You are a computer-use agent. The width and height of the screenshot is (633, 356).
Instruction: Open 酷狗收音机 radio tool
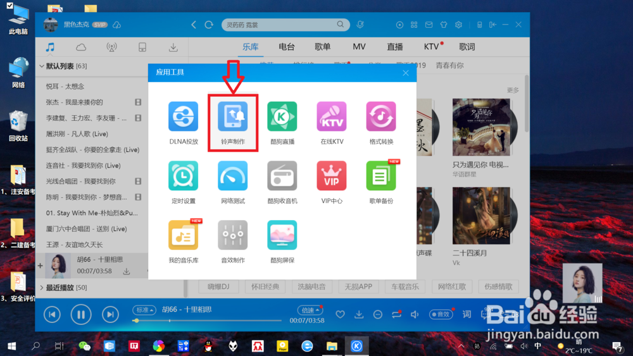tap(282, 182)
